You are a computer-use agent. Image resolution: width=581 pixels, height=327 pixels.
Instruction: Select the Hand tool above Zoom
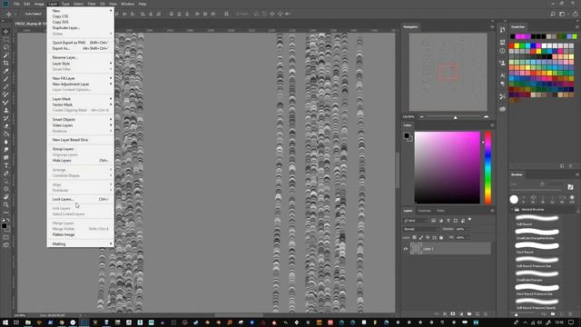[6, 197]
